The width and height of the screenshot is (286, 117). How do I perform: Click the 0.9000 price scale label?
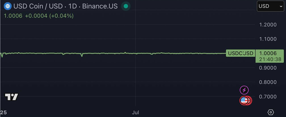pos(268,68)
